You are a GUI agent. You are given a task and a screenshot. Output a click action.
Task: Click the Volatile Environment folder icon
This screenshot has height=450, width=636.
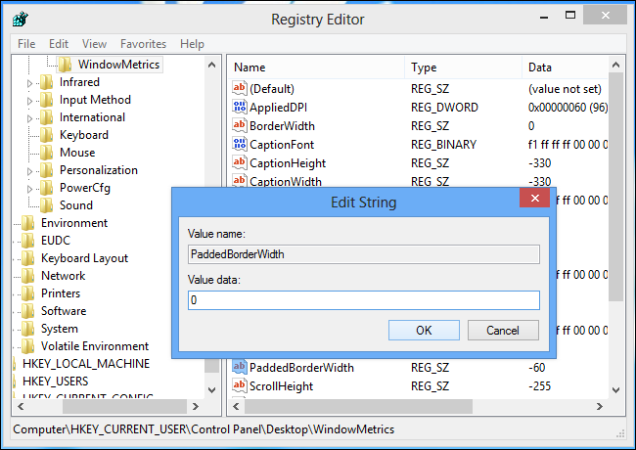point(28,346)
